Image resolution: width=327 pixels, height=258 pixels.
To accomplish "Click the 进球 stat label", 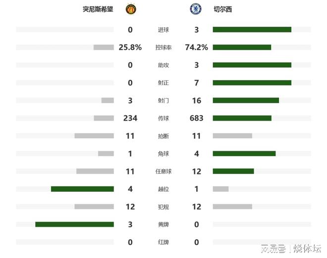I will (163, 30).
